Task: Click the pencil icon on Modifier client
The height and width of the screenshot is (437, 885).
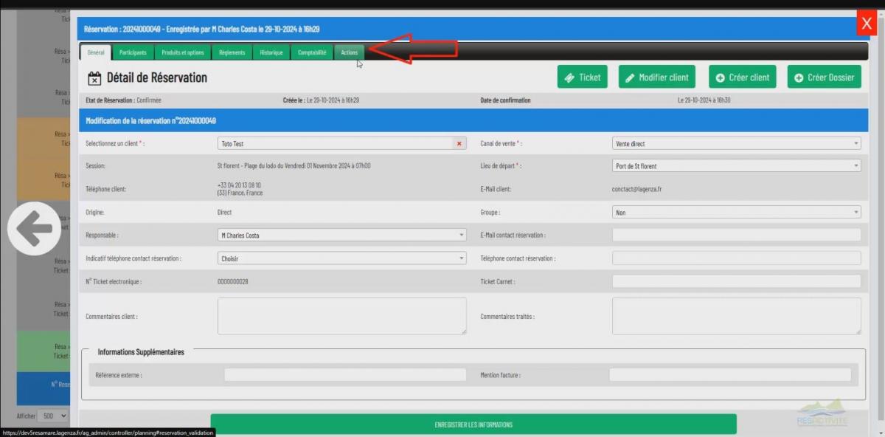Action: coord(631,78)
